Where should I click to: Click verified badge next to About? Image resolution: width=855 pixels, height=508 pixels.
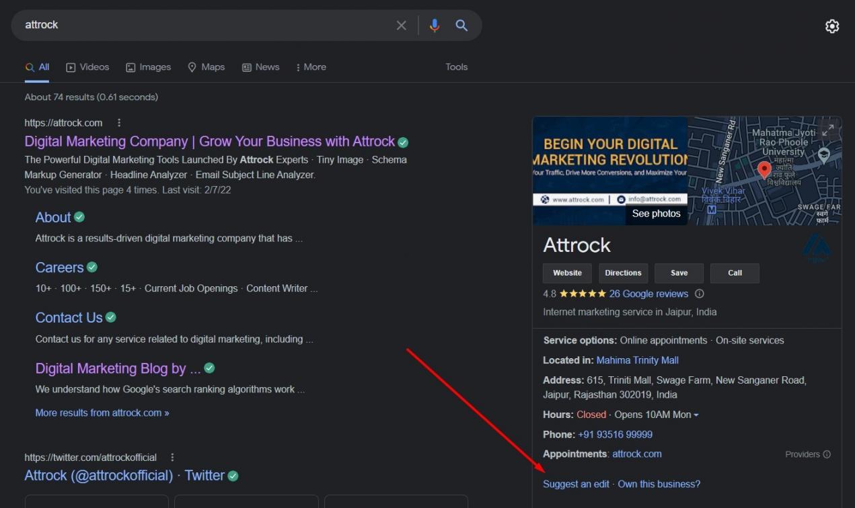(79, 217)
